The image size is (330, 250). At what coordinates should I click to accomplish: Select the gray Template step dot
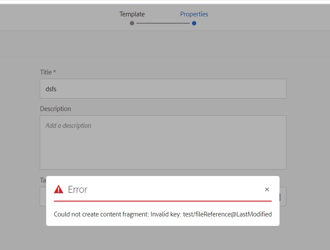132,23
